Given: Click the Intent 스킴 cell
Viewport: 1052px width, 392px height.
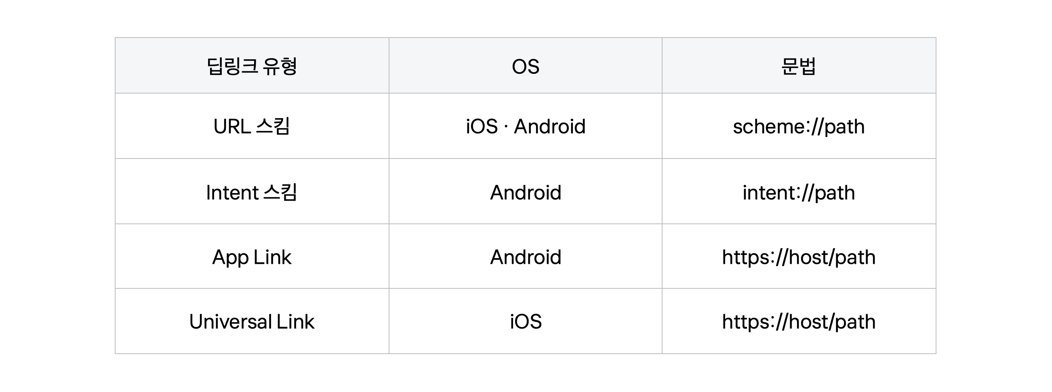Looking at the screenshot, I should [x=252, y=192].
